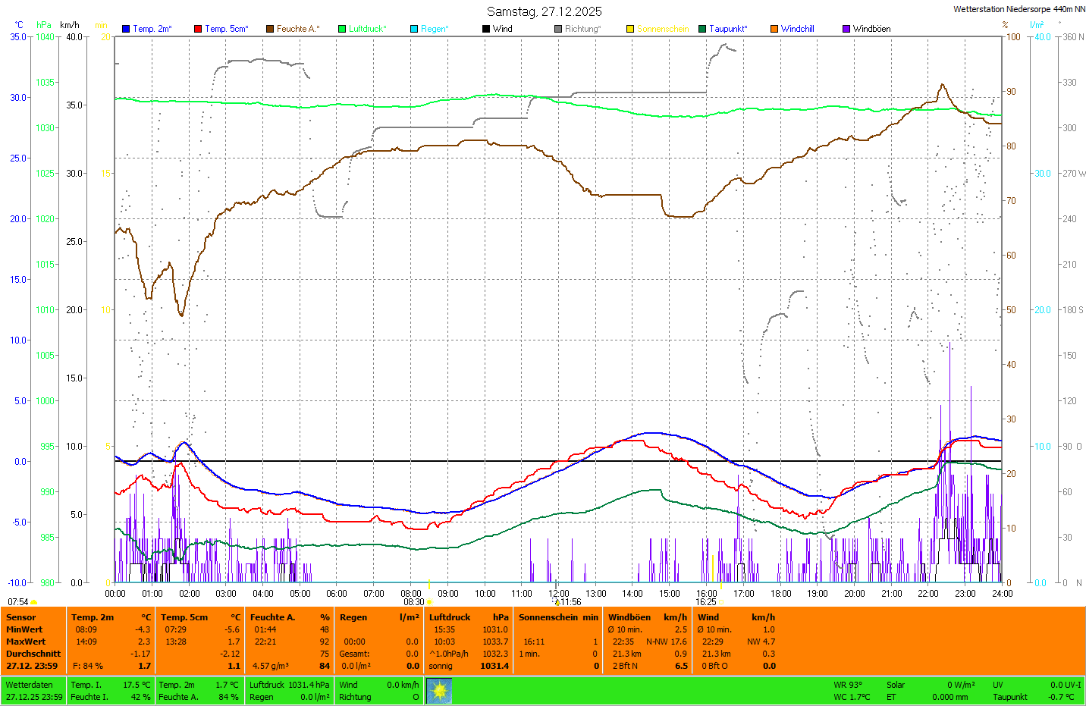Click the date title Samstag, 27.12.2025

point(544,11)
